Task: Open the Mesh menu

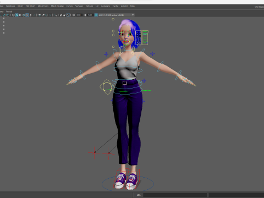Action: click(x=20, y=6)
